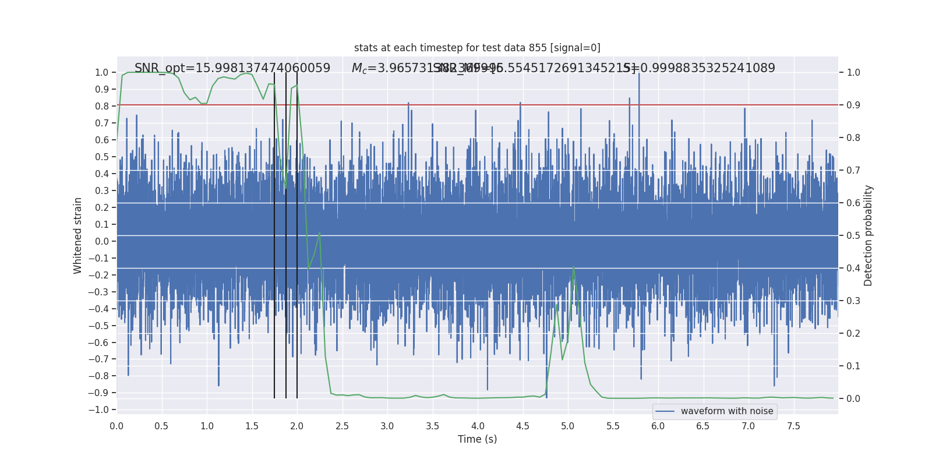
Task: Click the −1.0 tick on the strain axis
Action: [x=98, y=409]
